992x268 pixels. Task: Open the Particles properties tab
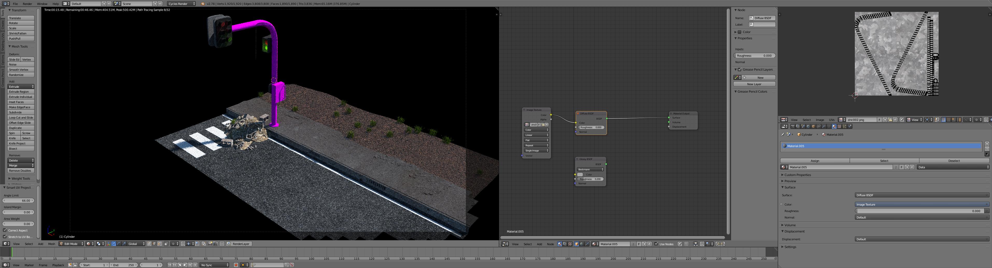844,127
